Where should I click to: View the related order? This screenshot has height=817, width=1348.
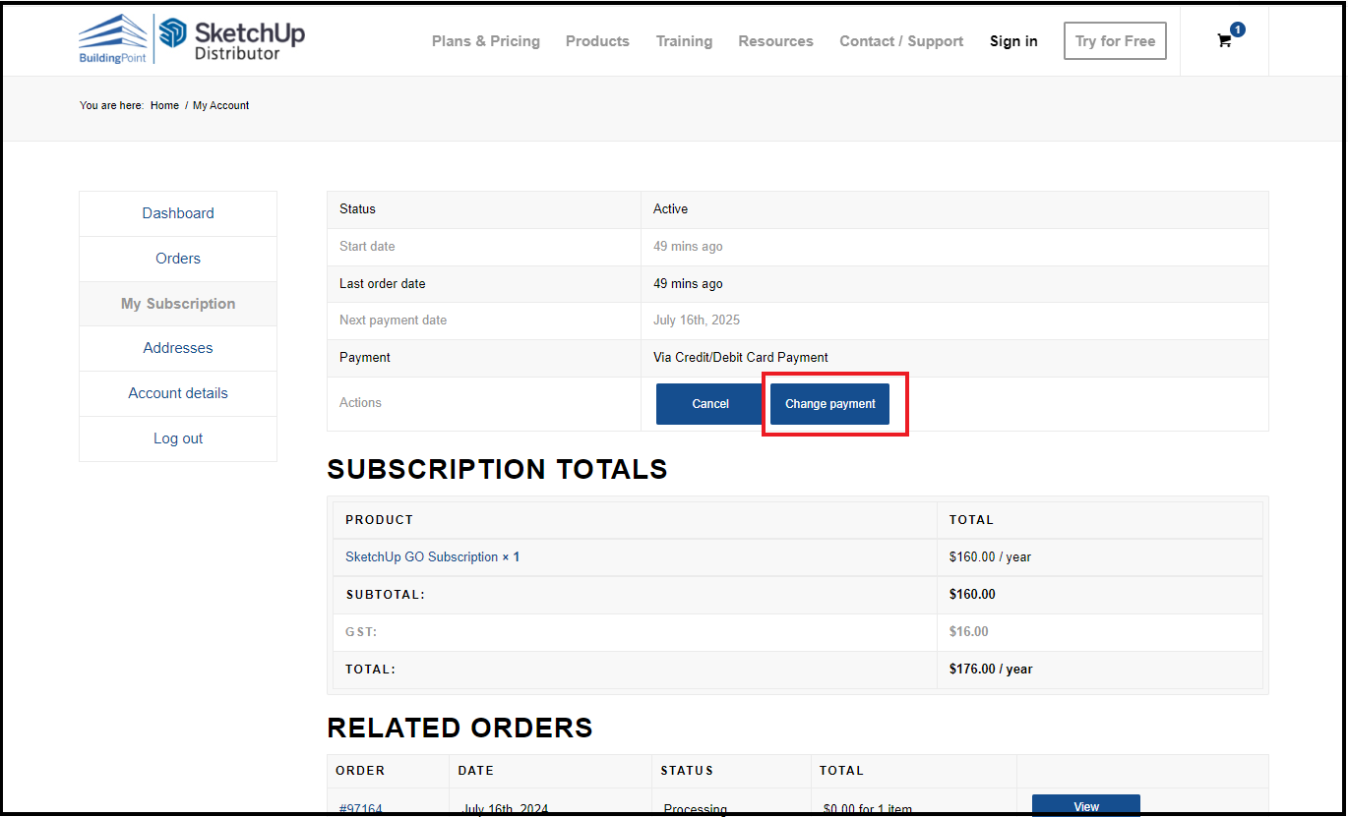1085,806
